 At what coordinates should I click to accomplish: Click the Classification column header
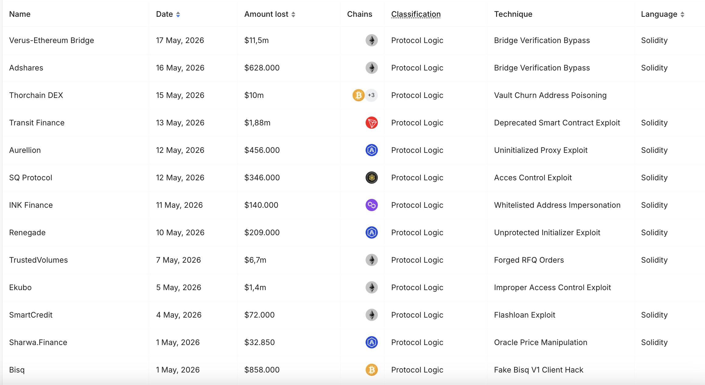point(416,14)
